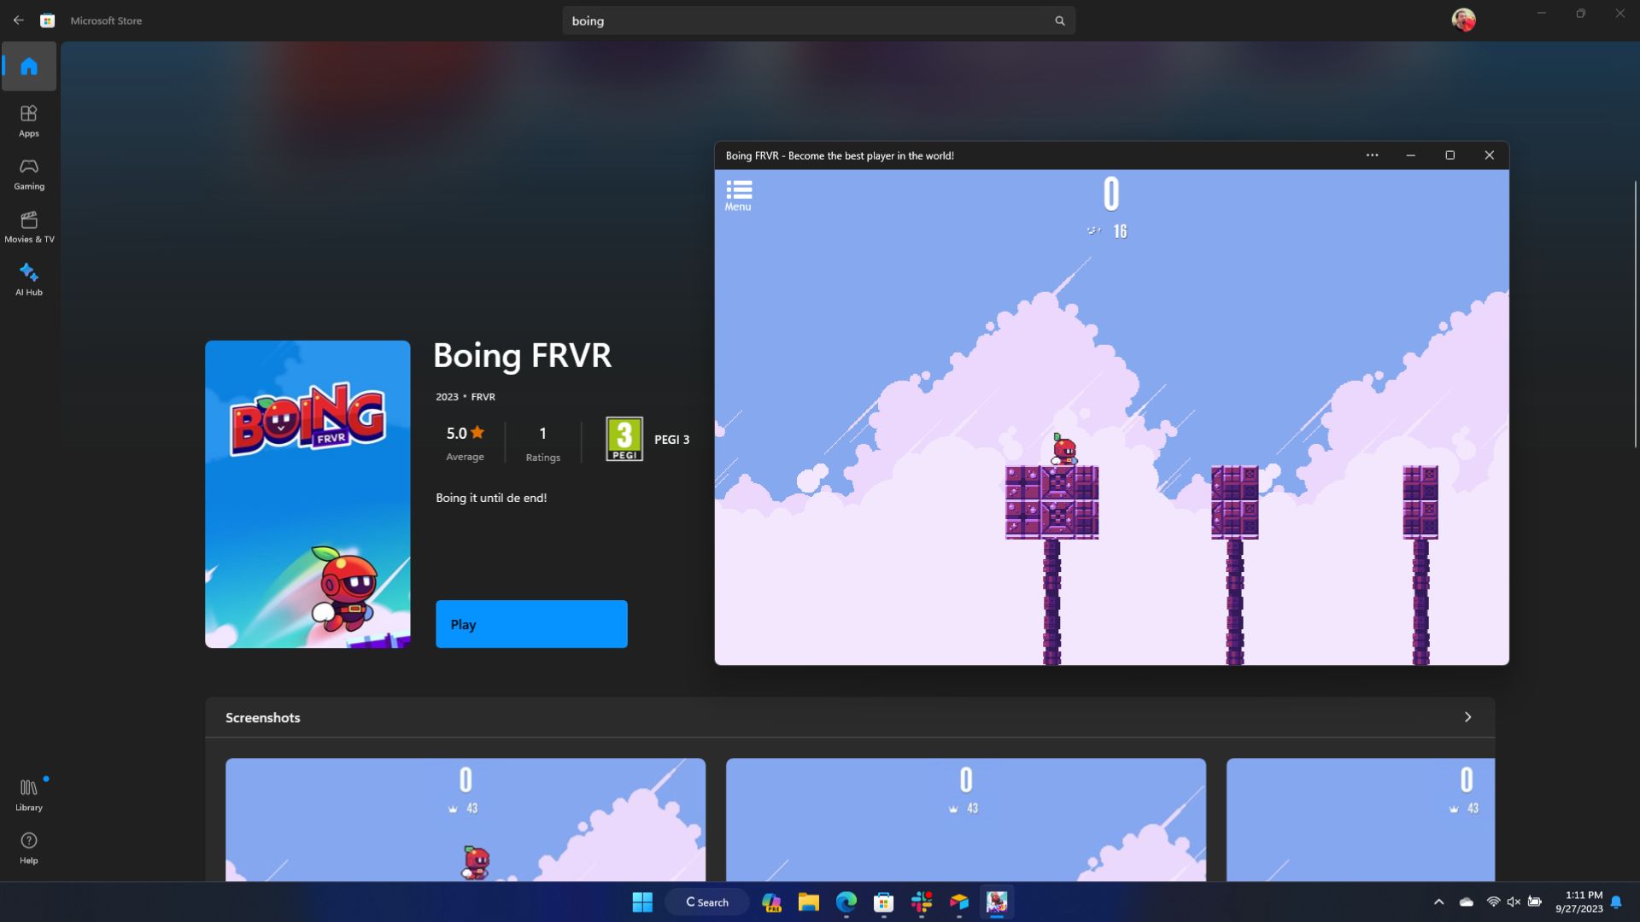The height and width of the screenshot is (922, 1640).
Task: Click the cherry character in game
Action: [1064, 450]
